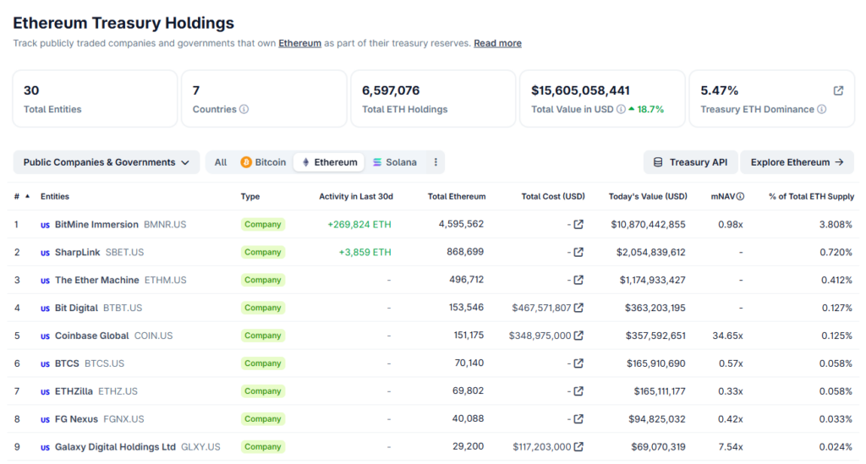Open SharpLink total cost source link icon
The image size is (866, 464).
coord(578,252)
